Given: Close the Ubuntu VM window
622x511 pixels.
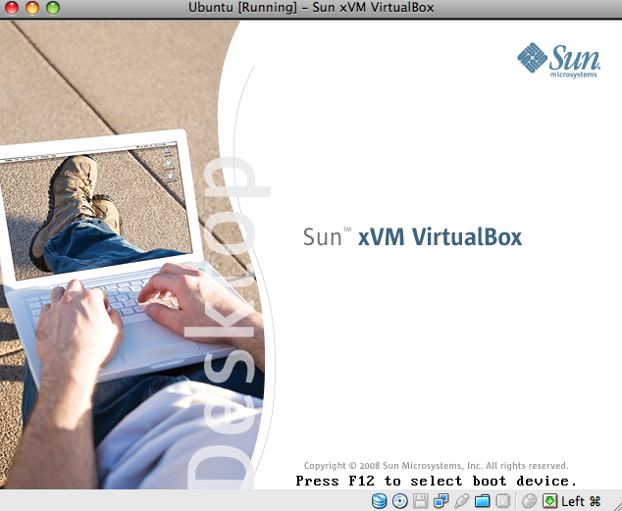Looking at the screenshot, I should tap(12, 8).
